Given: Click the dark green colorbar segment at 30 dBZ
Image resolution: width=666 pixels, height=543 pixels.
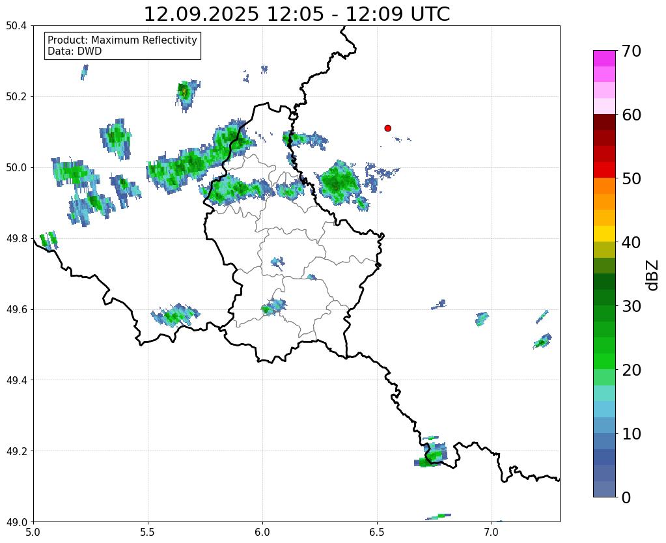Looking at the screenshot, I should click(604, 298).
